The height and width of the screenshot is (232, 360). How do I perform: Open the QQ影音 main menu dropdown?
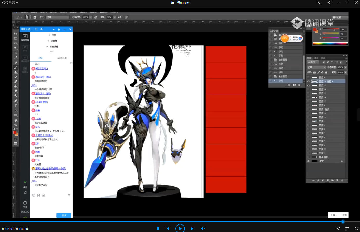pos(10,3)
